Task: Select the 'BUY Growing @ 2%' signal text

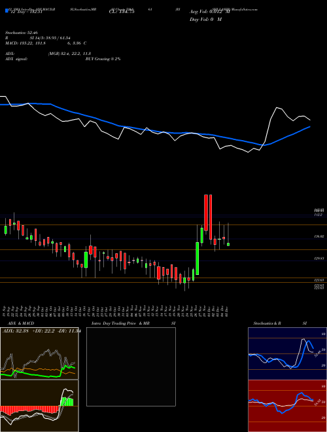Action: click(103, 59)
